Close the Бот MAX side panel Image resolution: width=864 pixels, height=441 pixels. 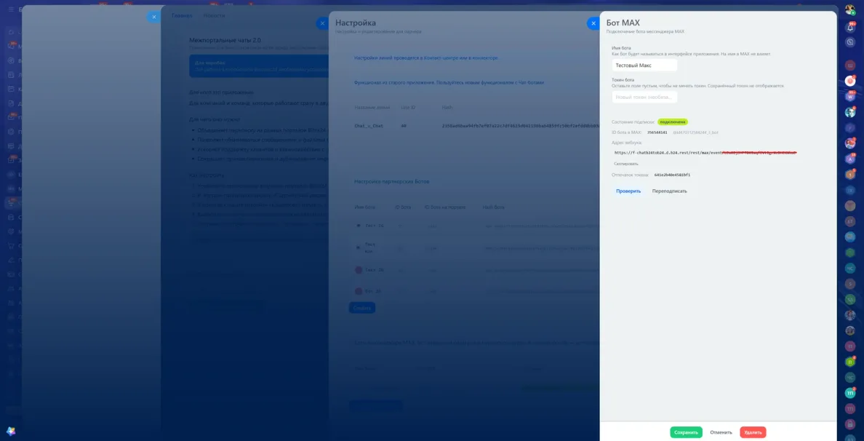tap(593, 24)
